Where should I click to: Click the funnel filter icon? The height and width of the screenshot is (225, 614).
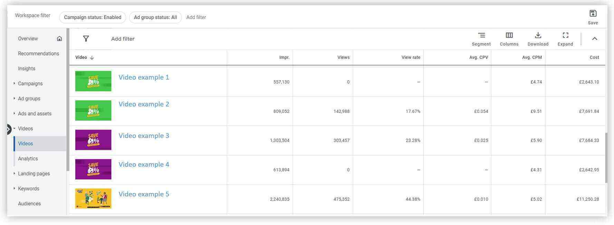[86, 39]
